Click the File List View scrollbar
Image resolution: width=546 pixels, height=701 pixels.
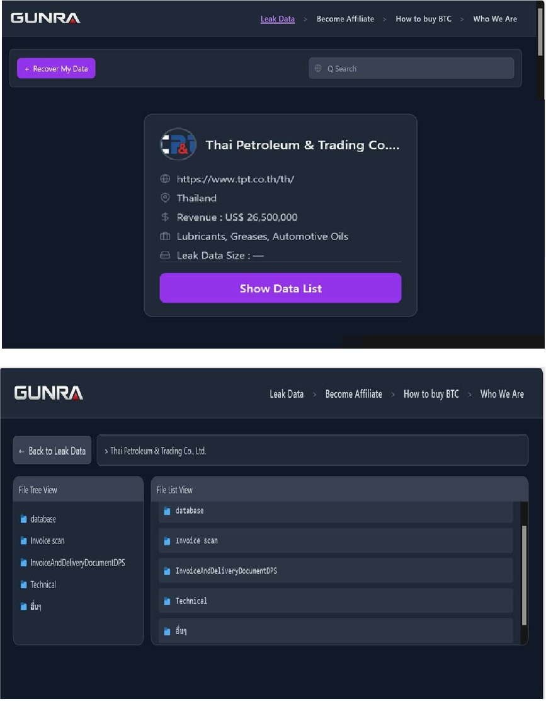(x=524, y=574)
